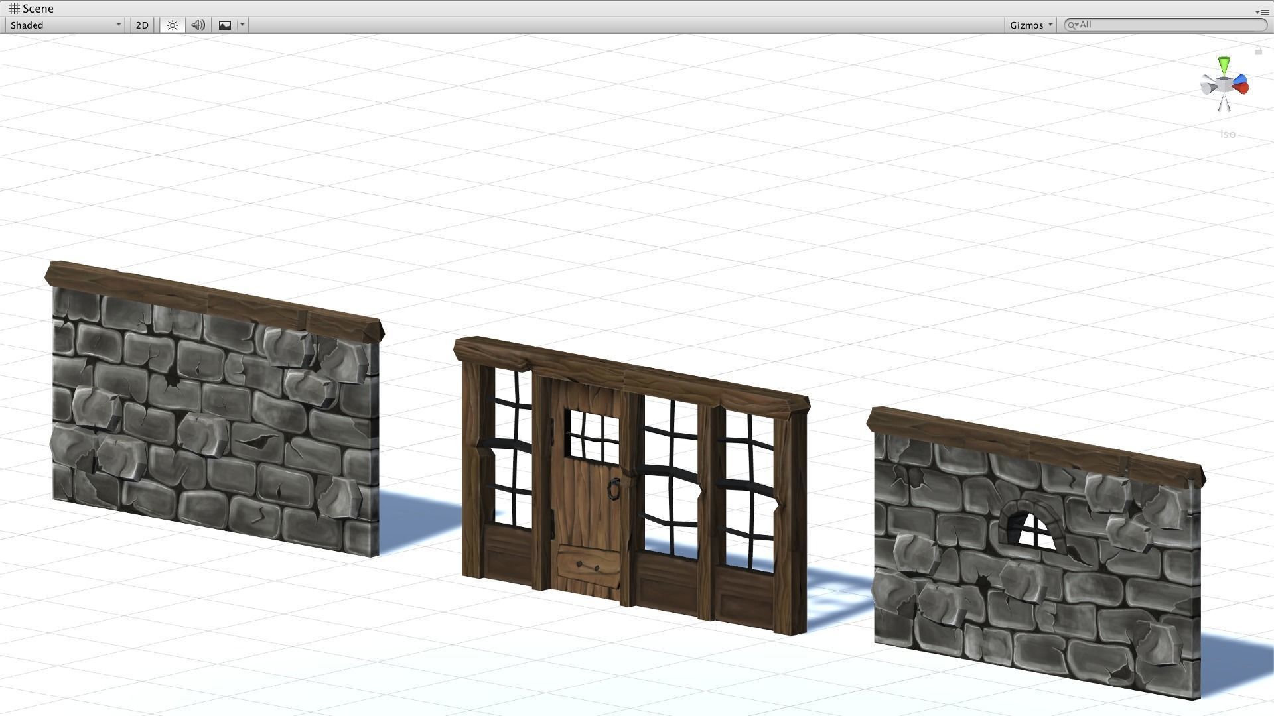
Task: Toggle scene lighting sun icon
Action: pyautogui.click(x=173, y=25)
